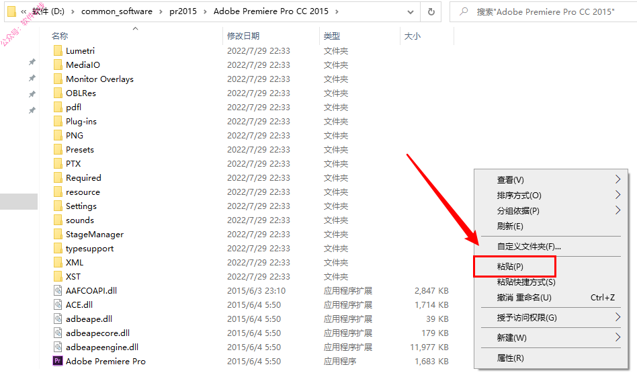Click the Lumetri folder icon

point(58,51)
